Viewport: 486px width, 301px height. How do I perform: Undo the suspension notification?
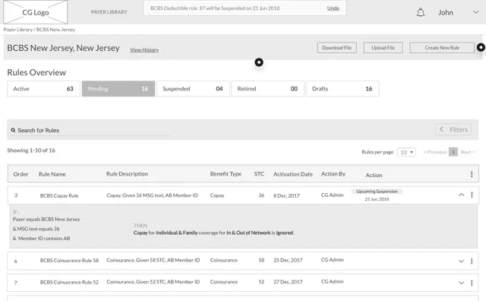point(333,8)
